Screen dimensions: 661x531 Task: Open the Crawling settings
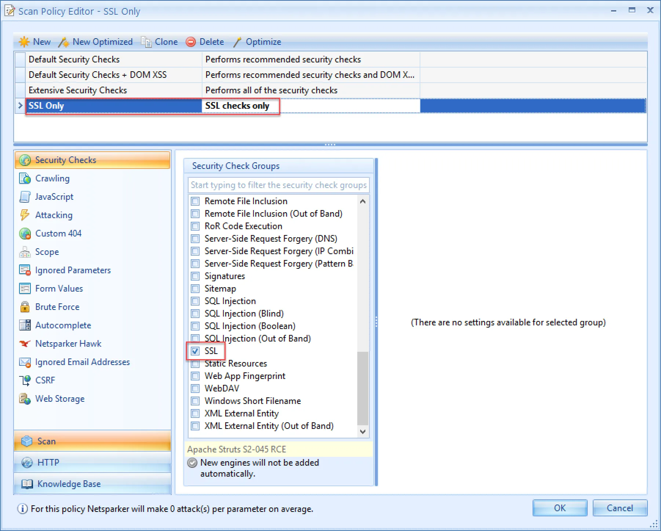(x=52, y=178)
